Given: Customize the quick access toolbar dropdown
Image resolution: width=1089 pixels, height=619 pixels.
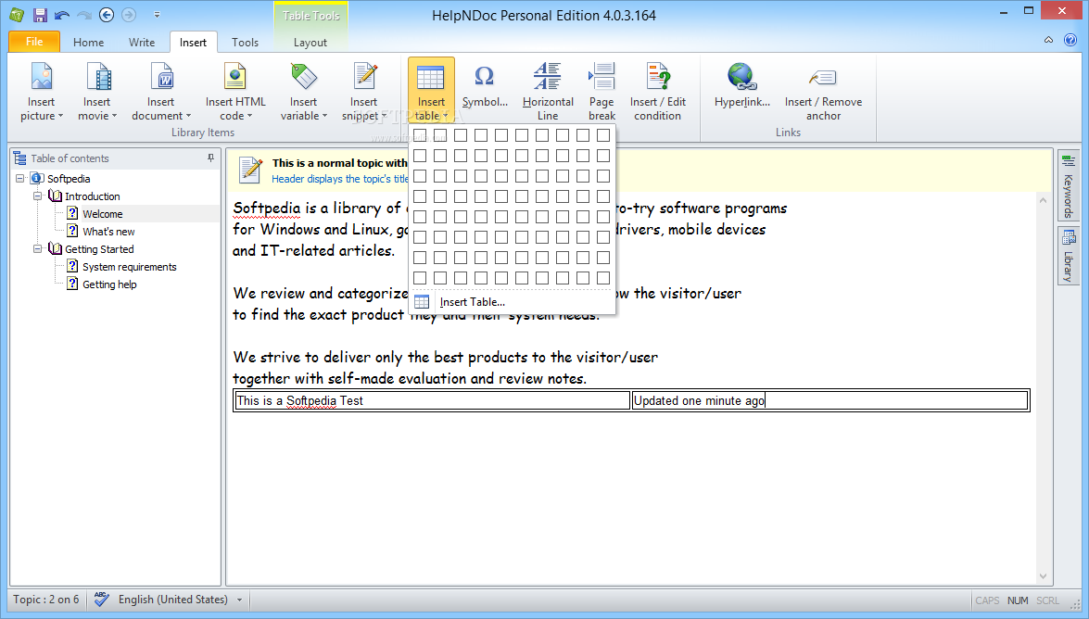Looking at the screenshot, I should 157,15.
